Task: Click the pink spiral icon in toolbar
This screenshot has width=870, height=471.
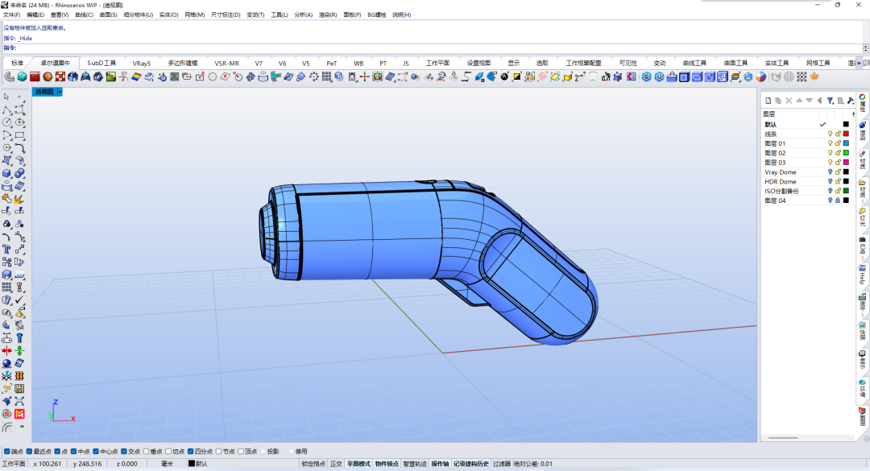Action: click(x=542, y=76)
